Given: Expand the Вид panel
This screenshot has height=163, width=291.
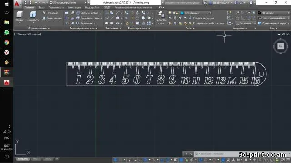Looking at the screenshot, I should 274,28.
